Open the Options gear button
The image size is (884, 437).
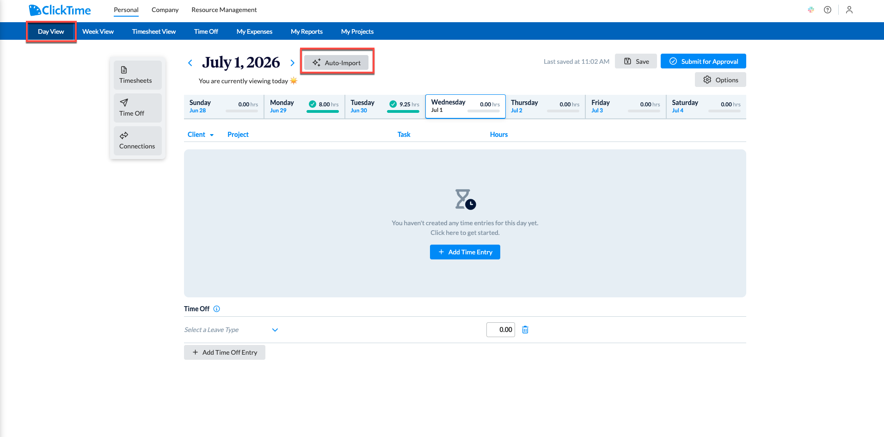click(x=720, y=80)
